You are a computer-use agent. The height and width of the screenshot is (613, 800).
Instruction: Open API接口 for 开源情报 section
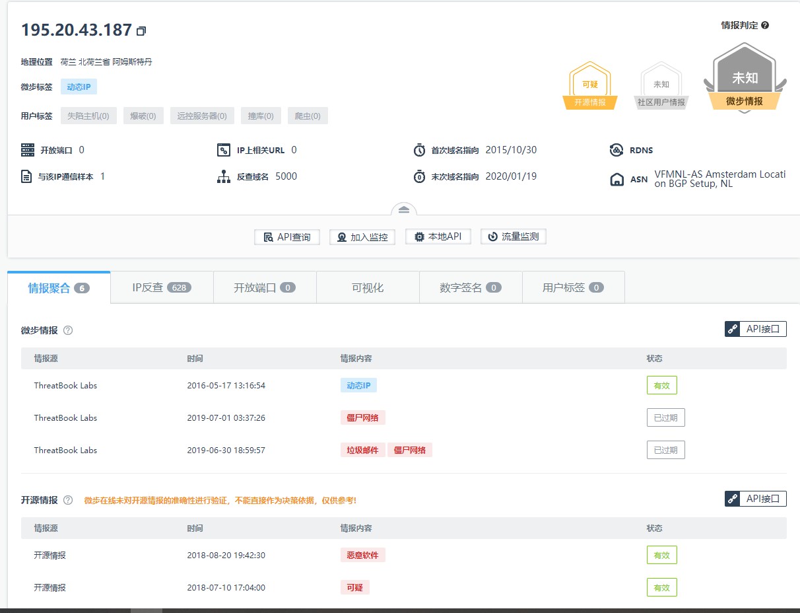tap(756, 499)
